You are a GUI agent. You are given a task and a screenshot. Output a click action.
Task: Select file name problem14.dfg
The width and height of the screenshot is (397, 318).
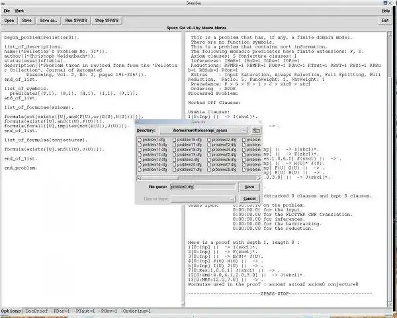(x=155, y=164)
